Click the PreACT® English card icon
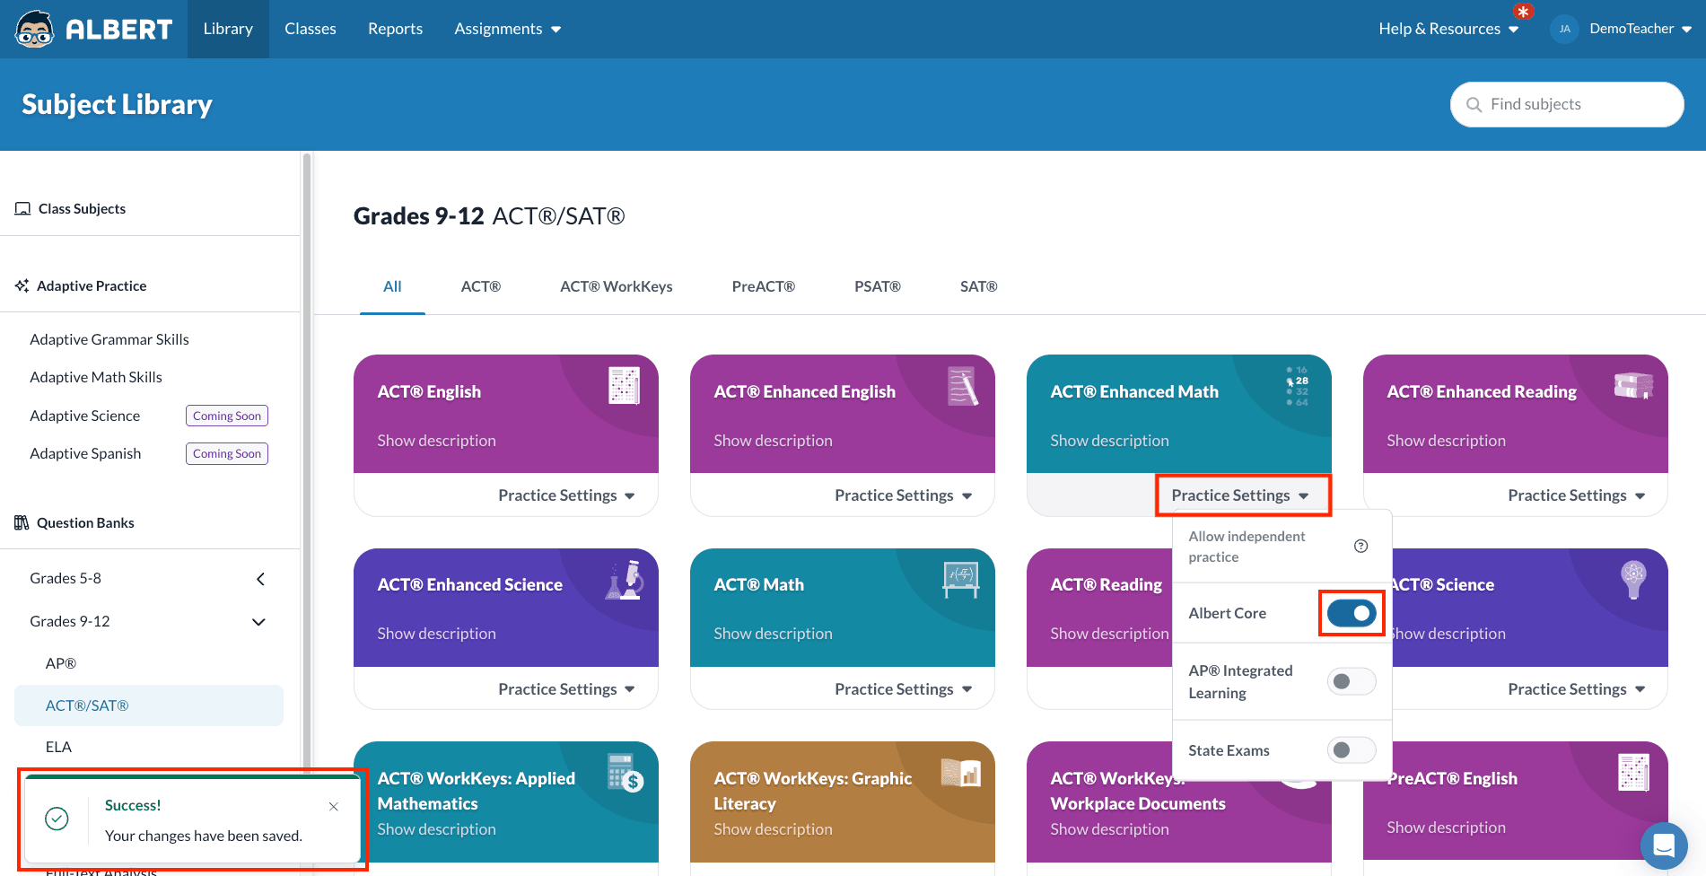Screen dimensions: 1706x876 (1633, 772)
